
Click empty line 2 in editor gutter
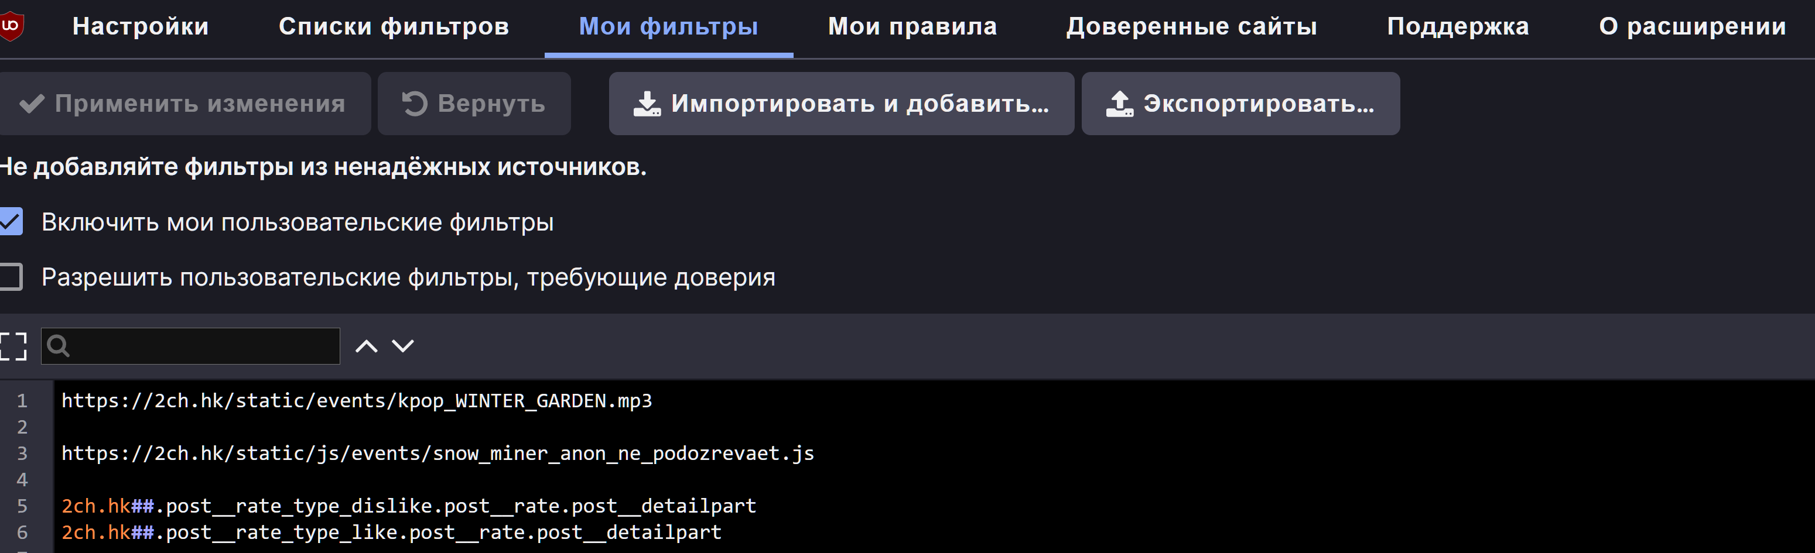(x=22, y=427)
